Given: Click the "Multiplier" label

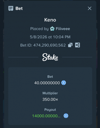Looking at the screenshot, I should pyautogui.click(x=50, y=93).
